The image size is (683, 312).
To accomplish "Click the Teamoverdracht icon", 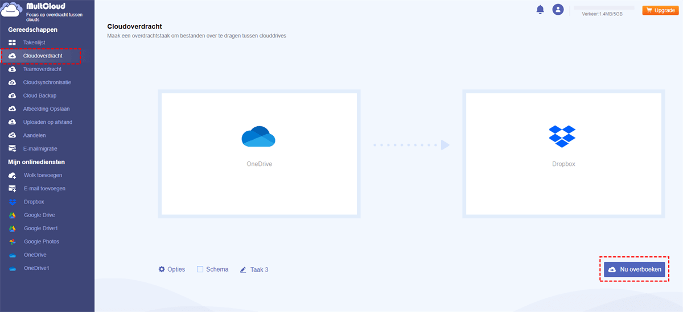I will [x=12, y=69].
